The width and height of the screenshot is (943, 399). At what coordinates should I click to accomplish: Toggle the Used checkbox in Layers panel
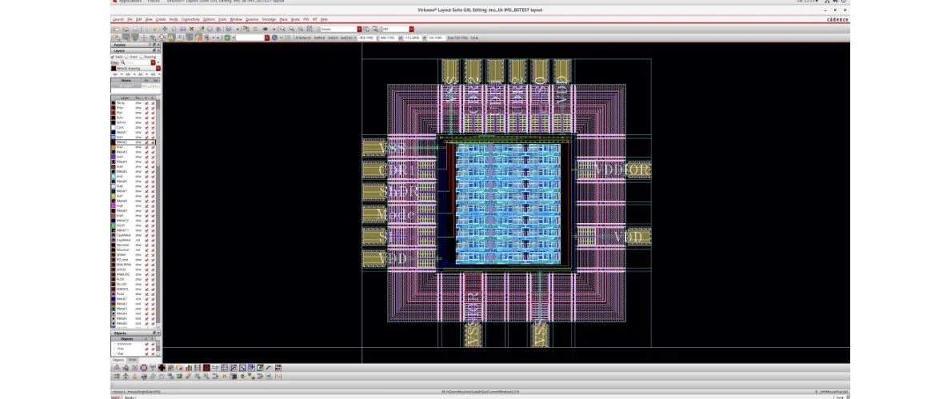point(126,57)
